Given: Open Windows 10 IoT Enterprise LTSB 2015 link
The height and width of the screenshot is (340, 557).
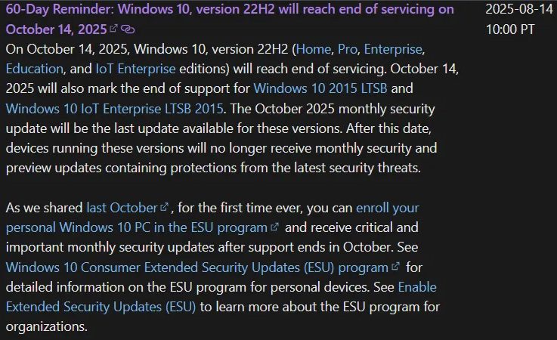Looking at the screenshot, I should (x=114, y=108).
